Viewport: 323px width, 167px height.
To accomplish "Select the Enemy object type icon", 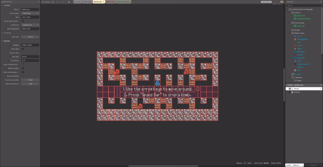I will [295, 45].
